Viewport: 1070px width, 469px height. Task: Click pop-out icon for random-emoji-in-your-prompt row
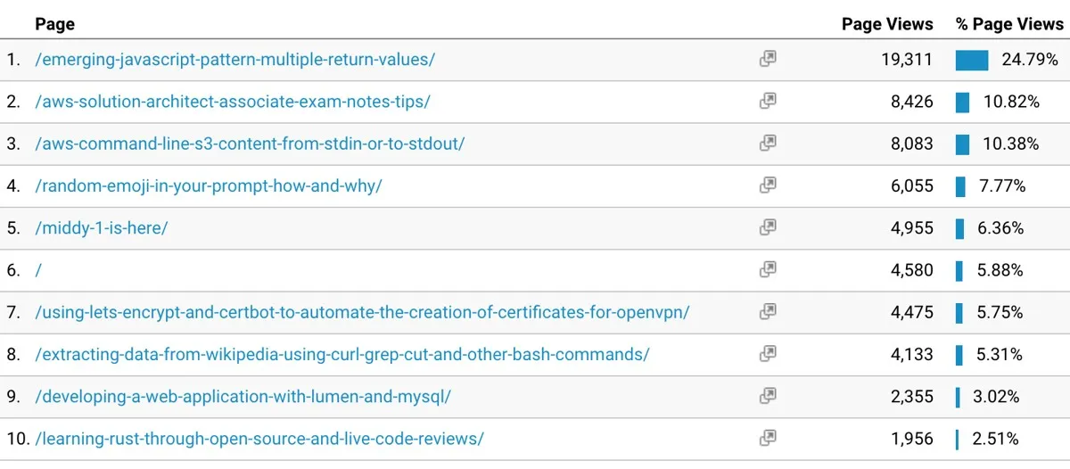[x=767, y=185]
